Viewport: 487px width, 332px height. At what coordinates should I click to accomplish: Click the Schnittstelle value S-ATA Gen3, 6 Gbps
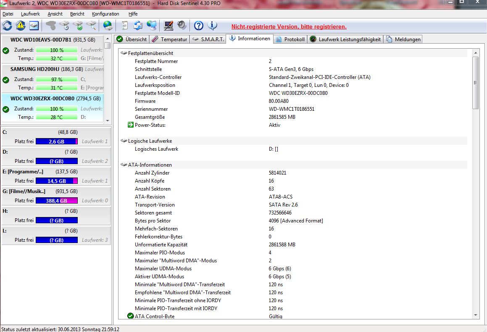click(x=291, y=69)
